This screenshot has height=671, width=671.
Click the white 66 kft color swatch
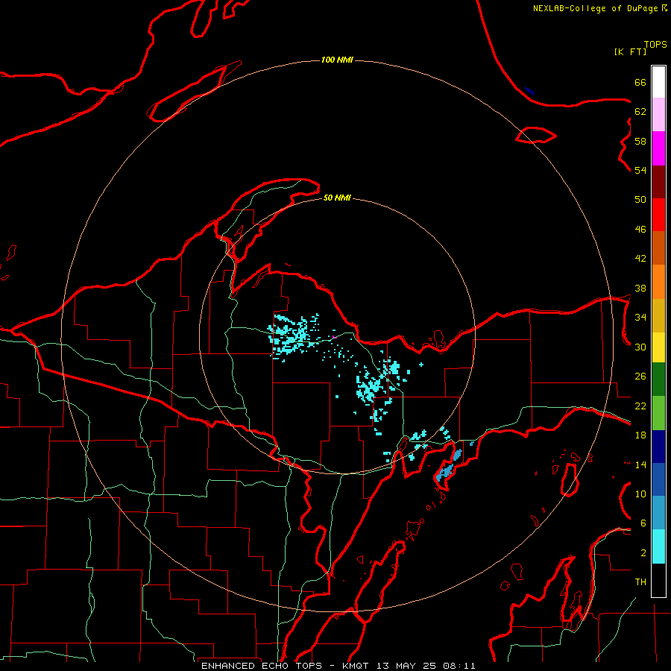click(658, 82)
